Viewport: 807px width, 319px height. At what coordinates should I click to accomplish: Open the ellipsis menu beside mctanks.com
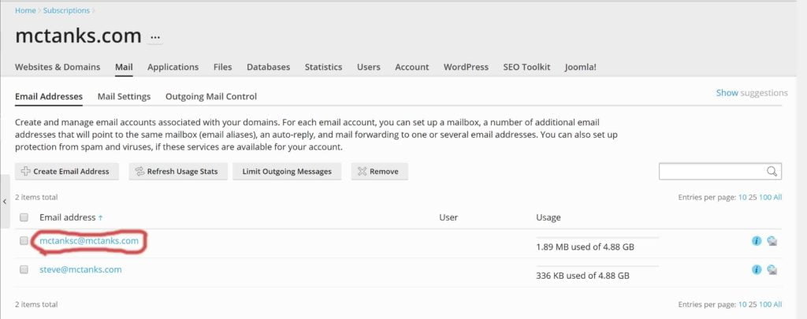[155, 38]
